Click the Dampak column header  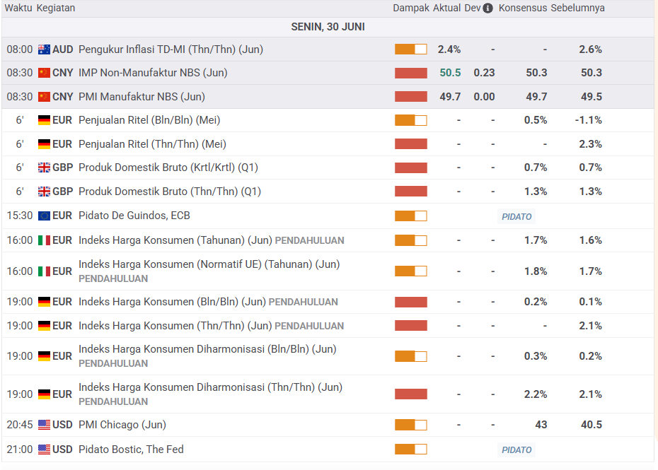pyautogui.click(x=411, y=8)
